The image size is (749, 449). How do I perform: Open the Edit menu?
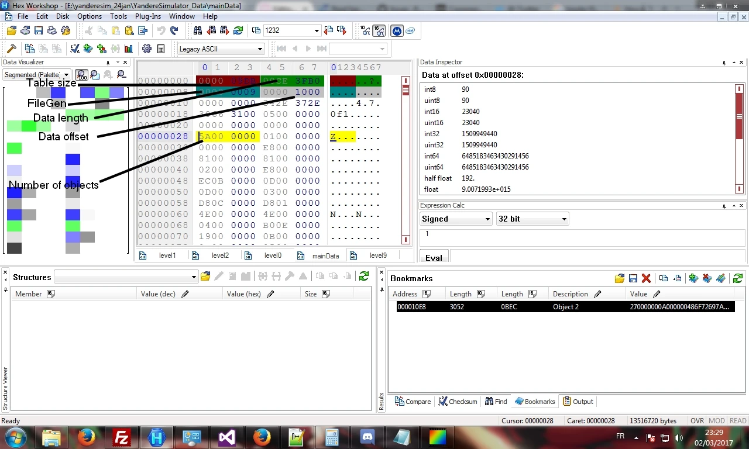(x=42, y=16)
